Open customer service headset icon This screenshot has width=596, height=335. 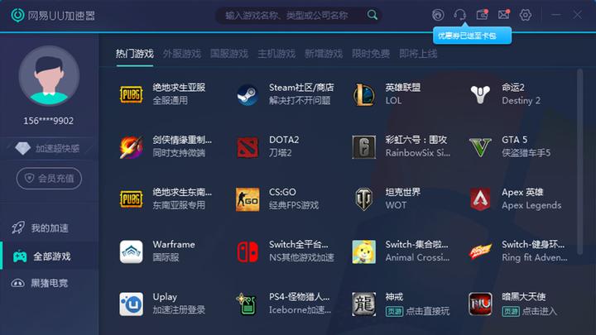click(460, 15)
